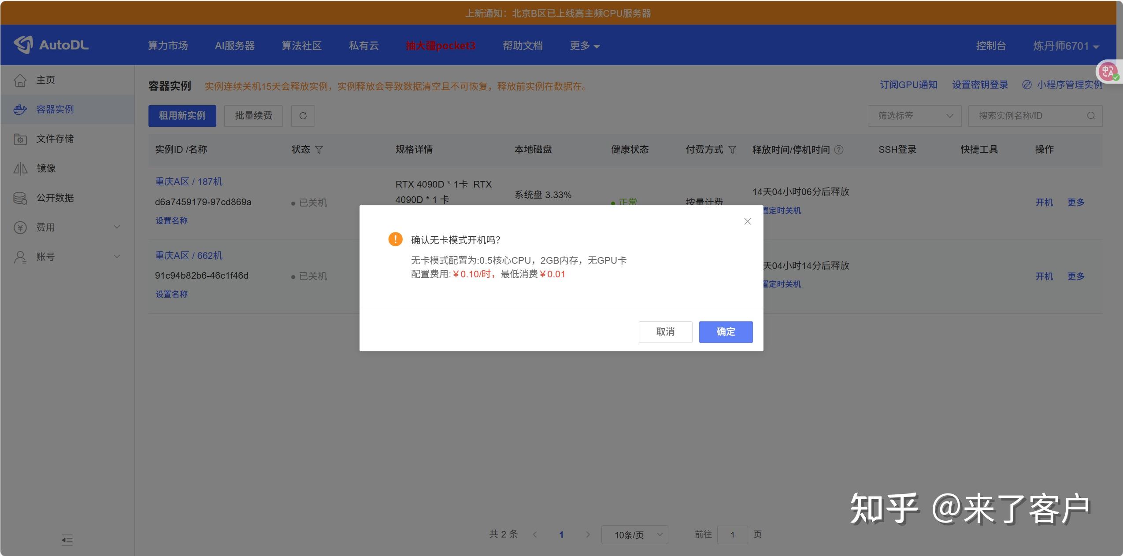Image resolution: width=1123 pixels, height=556 pixels.
Task: Open 公开数据 via its sidebar icon
Action: [20, 198]
